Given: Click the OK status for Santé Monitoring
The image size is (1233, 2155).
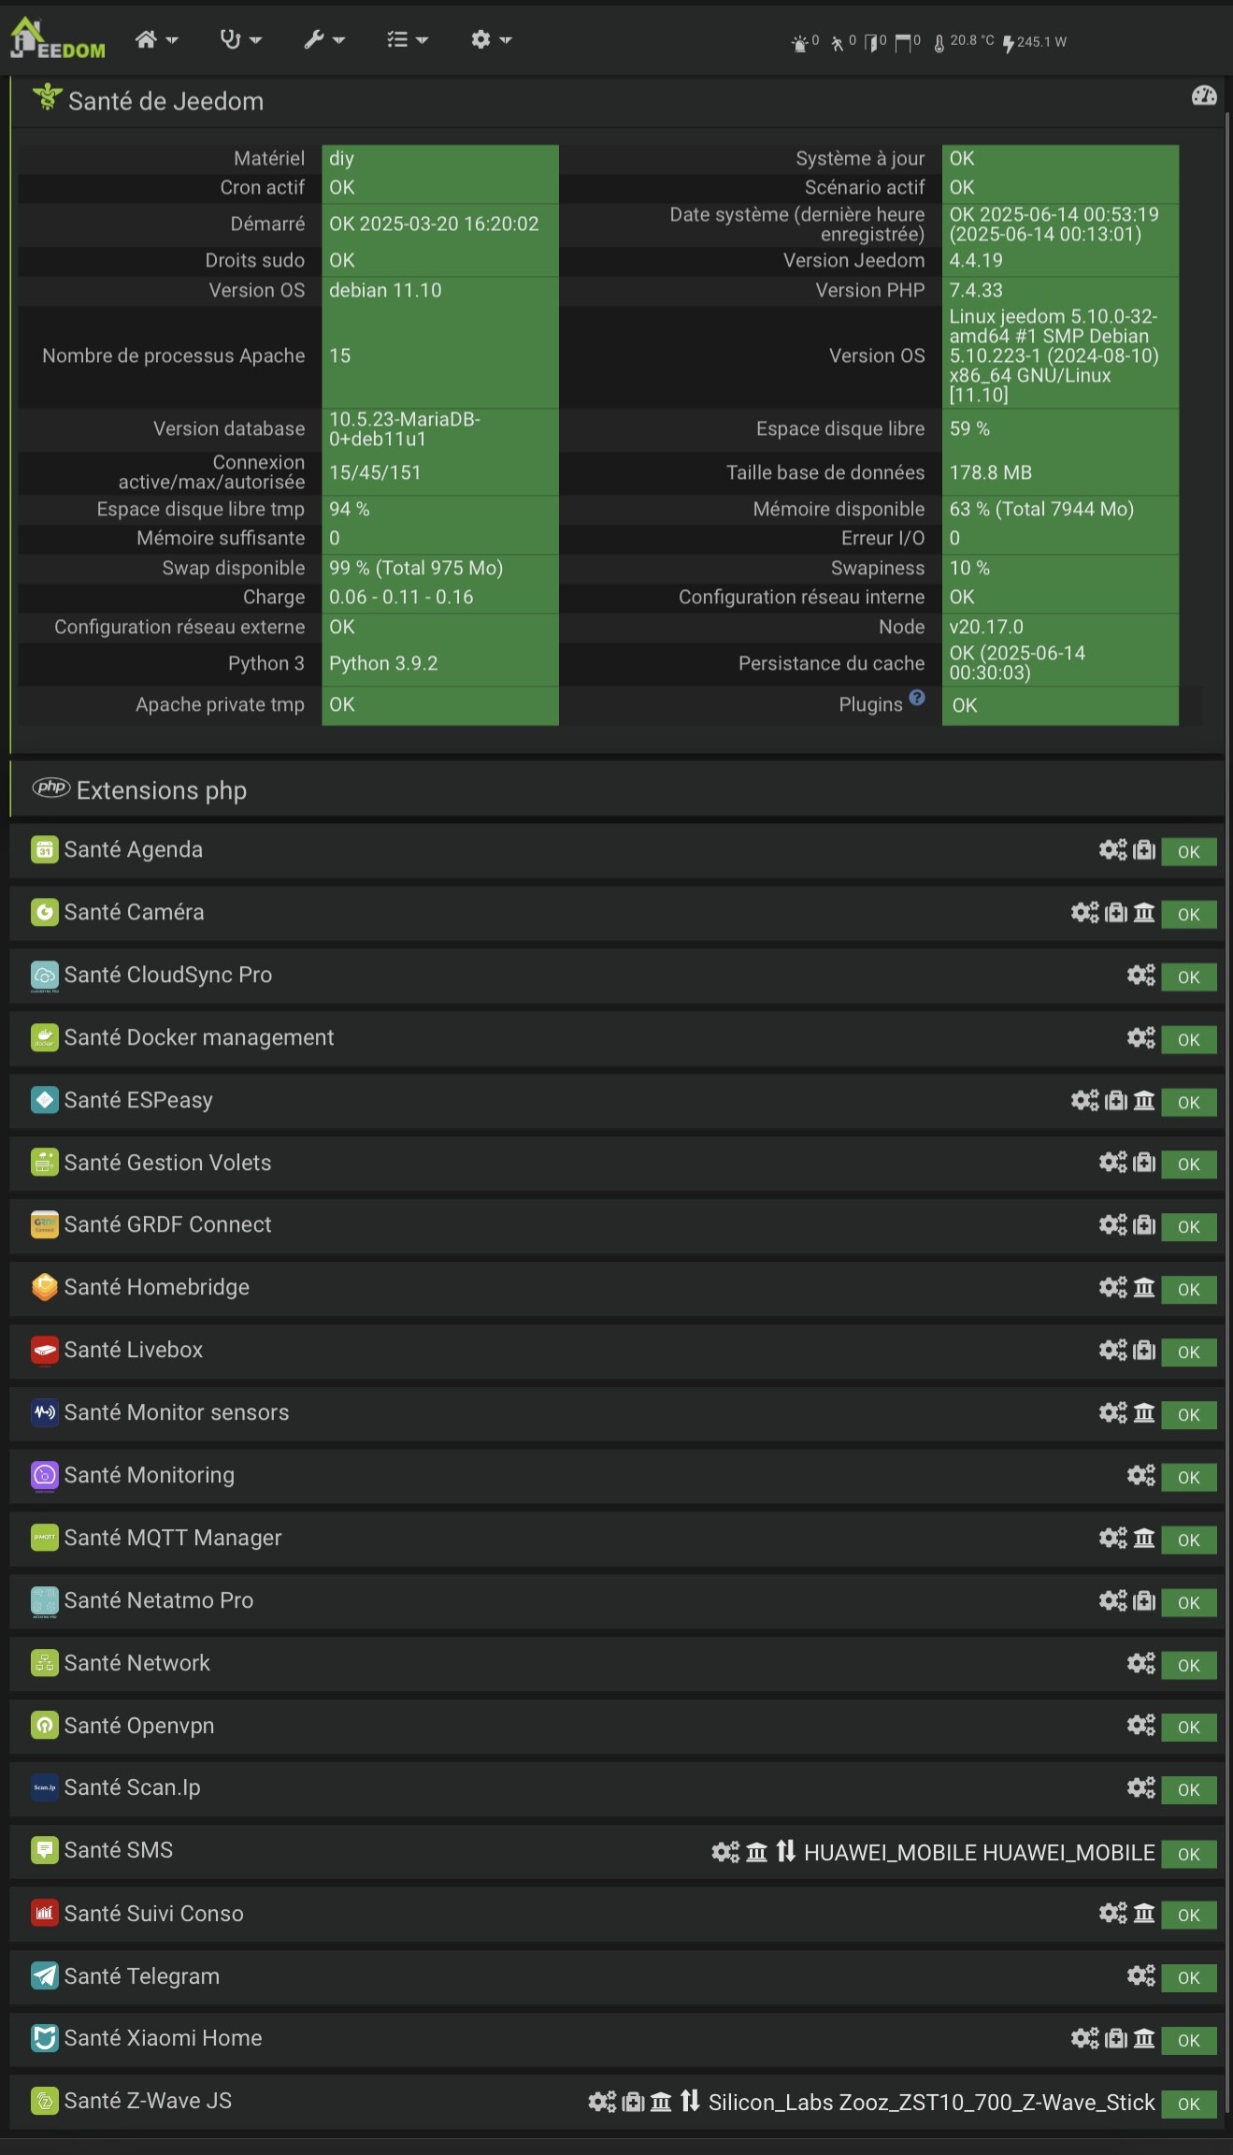Looking at the screenshot, I should (1188, 1477).
